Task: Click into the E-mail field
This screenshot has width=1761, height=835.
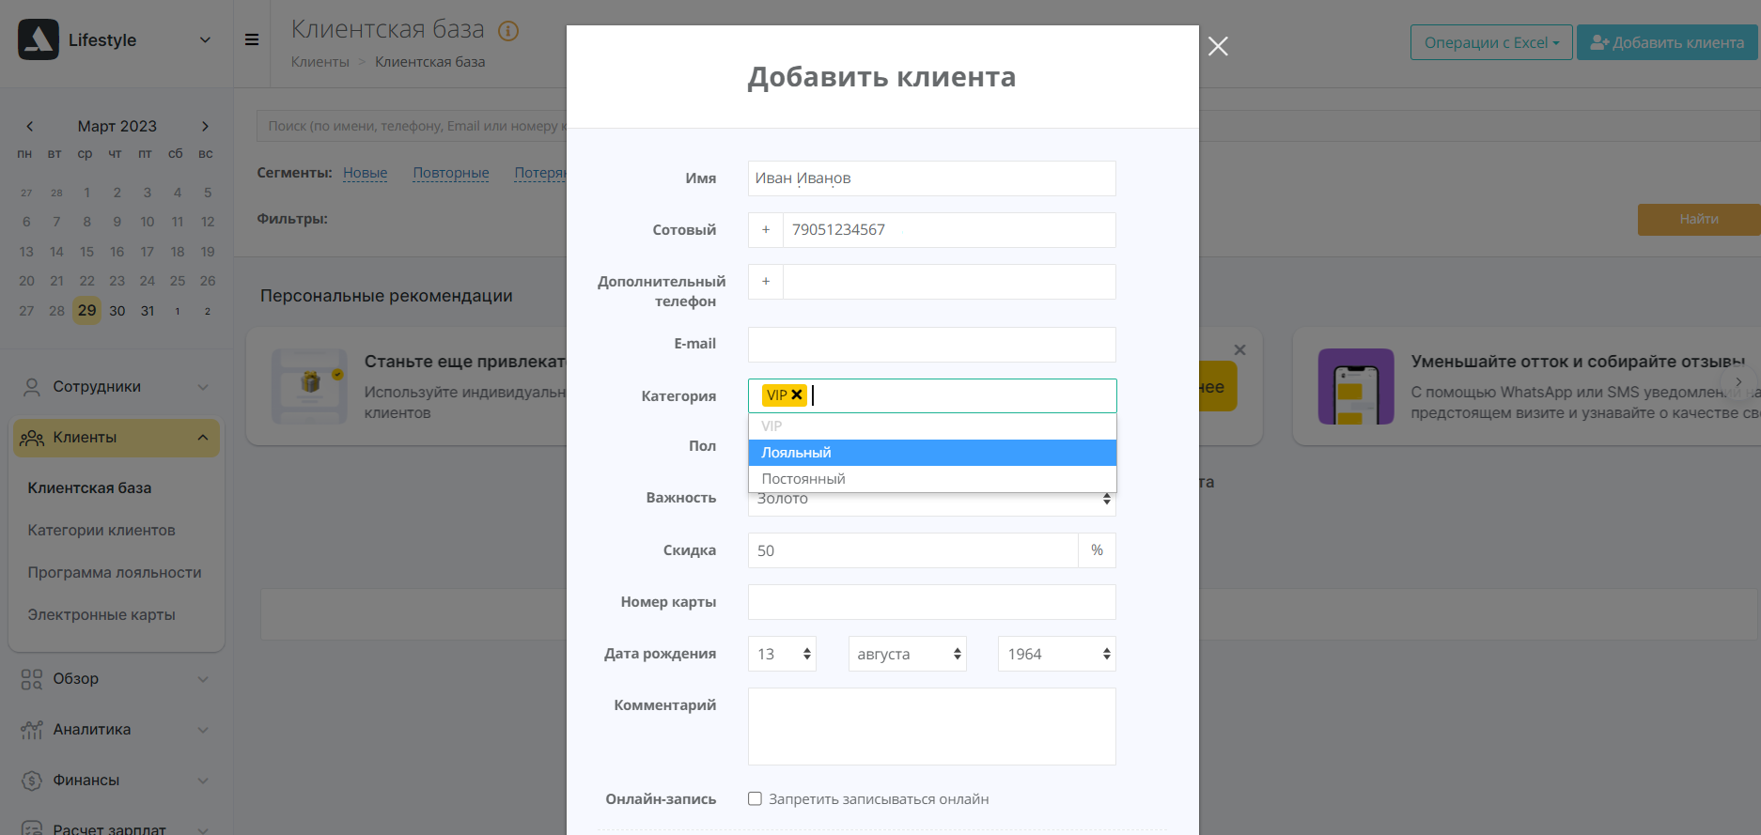Action: (931, 345)
